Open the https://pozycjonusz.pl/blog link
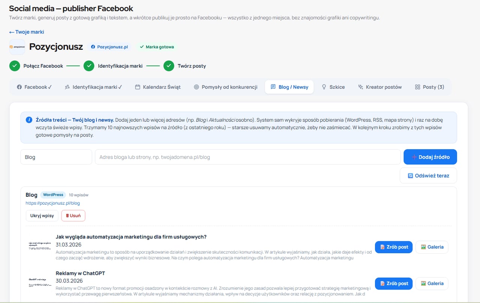 pos(52,203)
